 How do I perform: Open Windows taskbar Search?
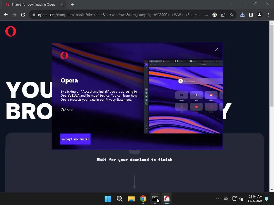(120, 199)
